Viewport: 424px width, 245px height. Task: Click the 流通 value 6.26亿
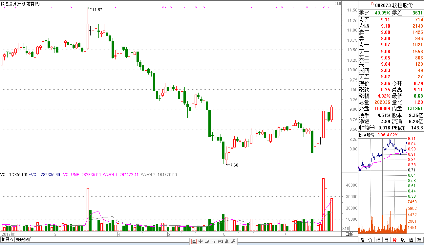pos(416,122)
